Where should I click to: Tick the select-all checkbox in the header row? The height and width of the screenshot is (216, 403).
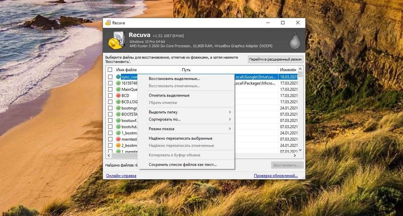tap(110, 70)
